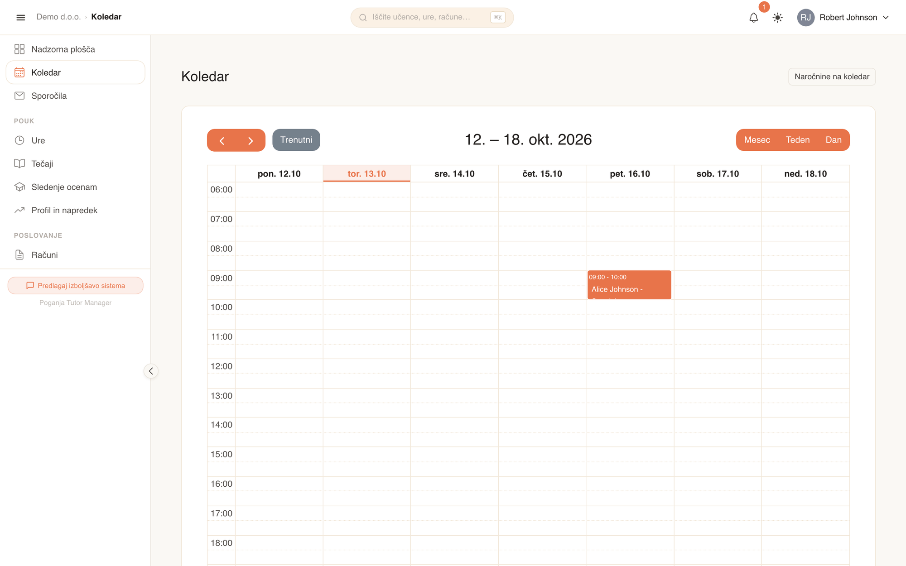Image resolution: width=906 pixels, height=566 pixels.
Task: Click the ⌘K shortcut badge
Action: tap(498, 18)
